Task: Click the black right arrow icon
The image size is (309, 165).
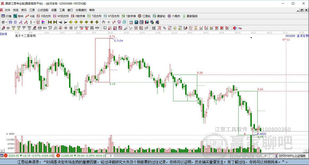Action: coord(65,22)
